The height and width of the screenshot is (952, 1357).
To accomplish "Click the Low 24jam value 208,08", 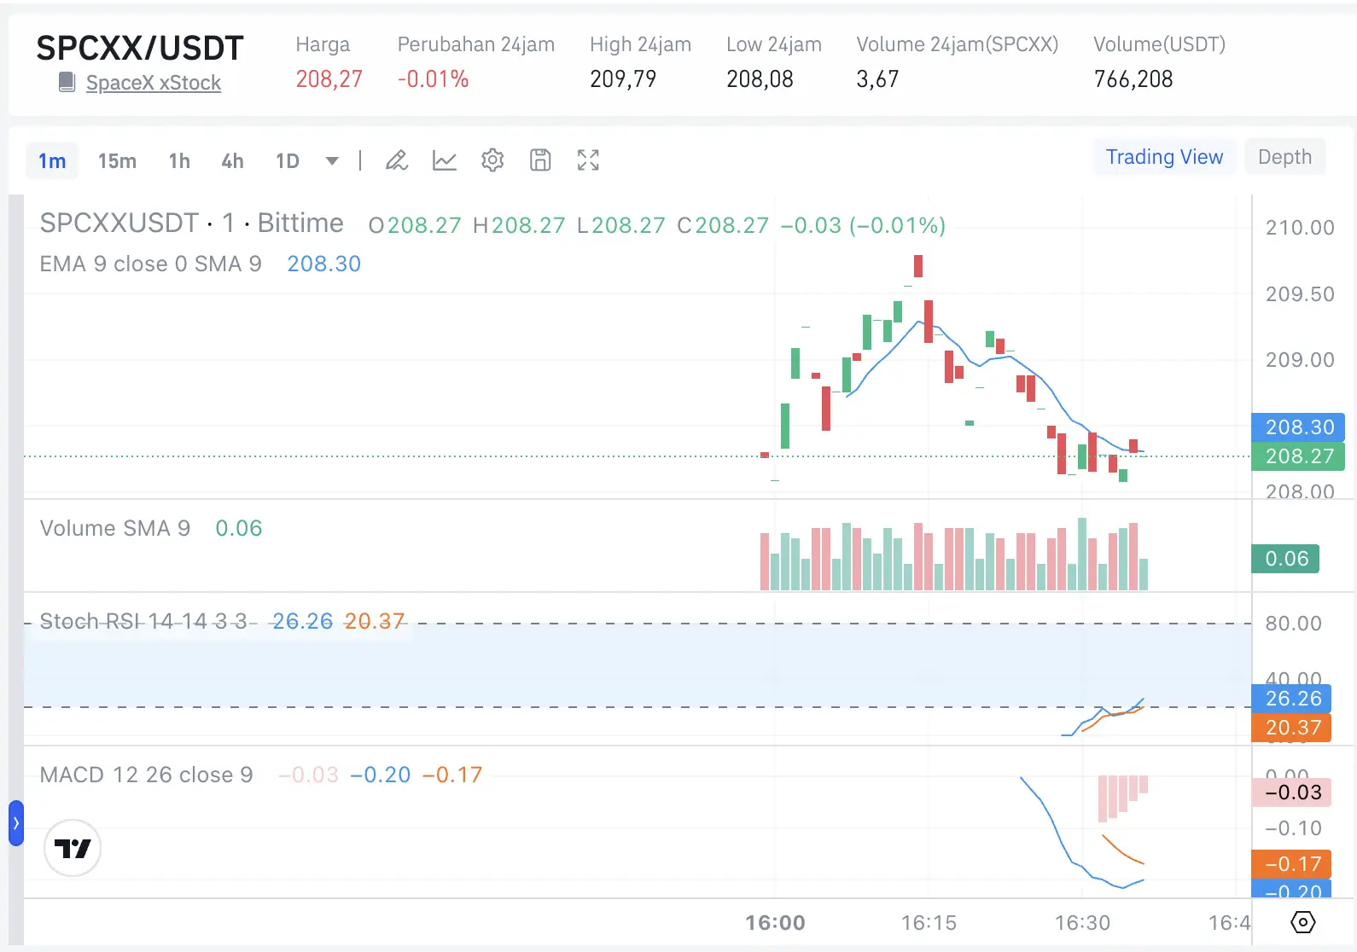I will [760, 79].
